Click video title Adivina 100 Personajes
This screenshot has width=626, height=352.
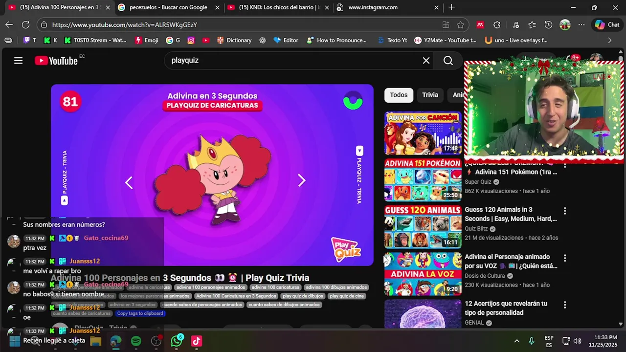[x=180, y=278]
